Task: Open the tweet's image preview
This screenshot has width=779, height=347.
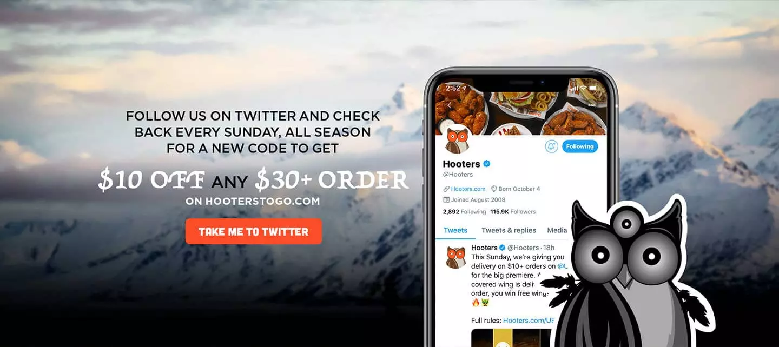Action: coord(513,338)
